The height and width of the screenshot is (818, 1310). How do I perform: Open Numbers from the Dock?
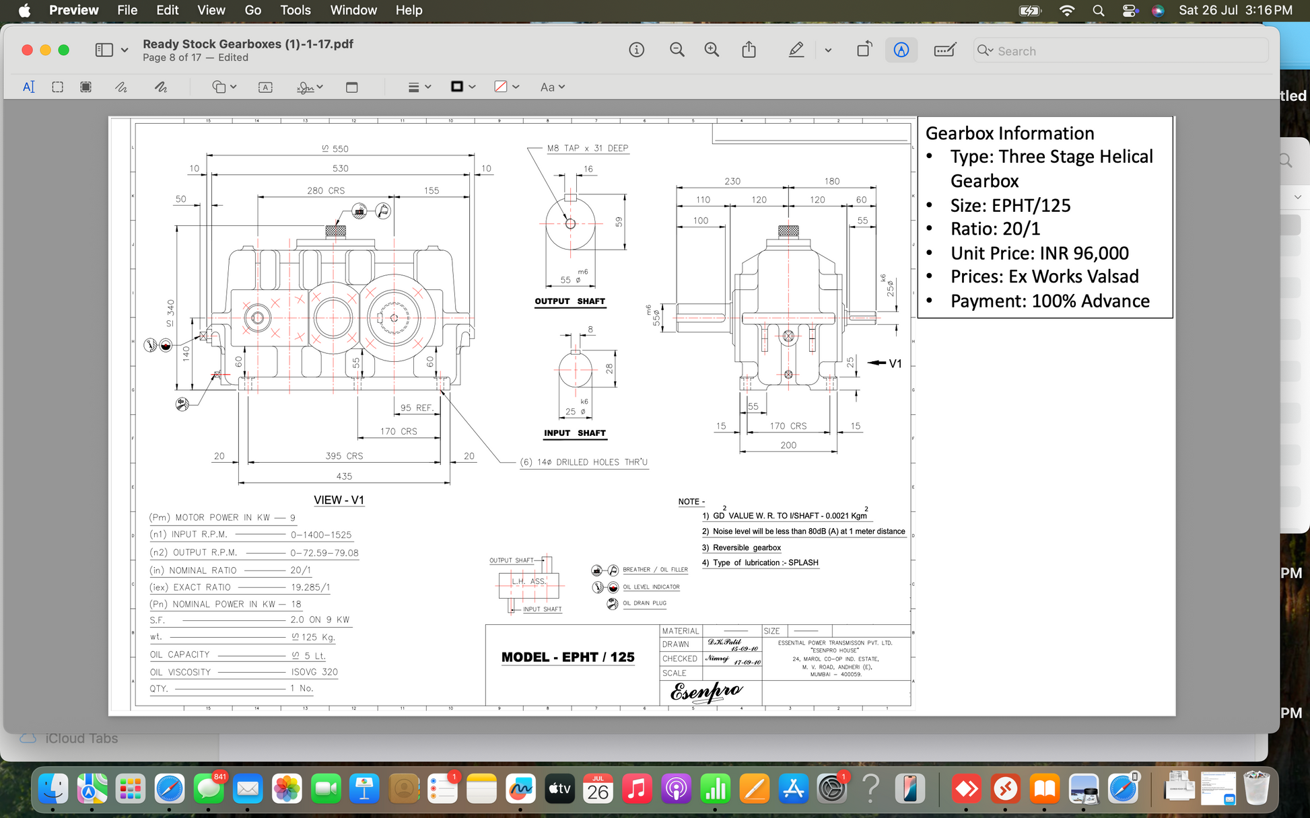point(716,788)
